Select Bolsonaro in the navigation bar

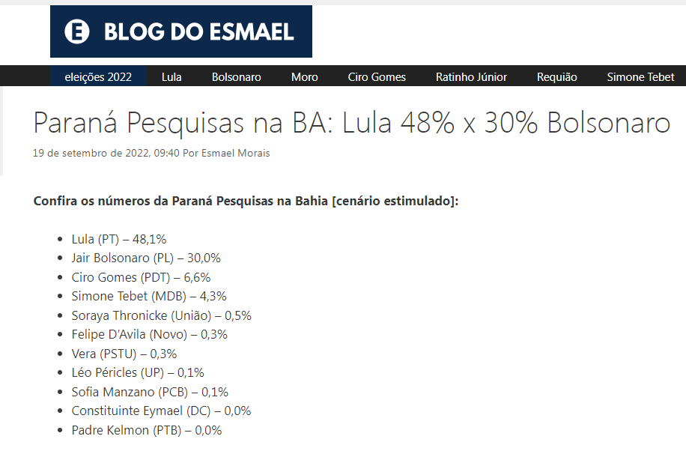point(236,76)
